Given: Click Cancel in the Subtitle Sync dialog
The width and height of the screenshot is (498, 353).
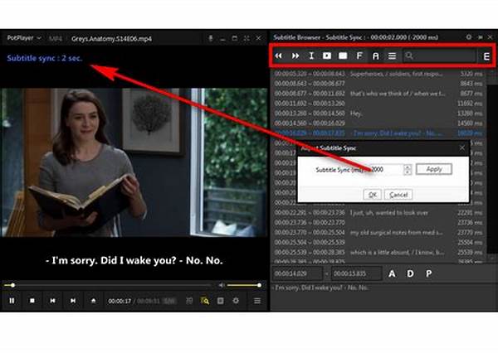Looking at the screenshot, I should pos(398,195).
